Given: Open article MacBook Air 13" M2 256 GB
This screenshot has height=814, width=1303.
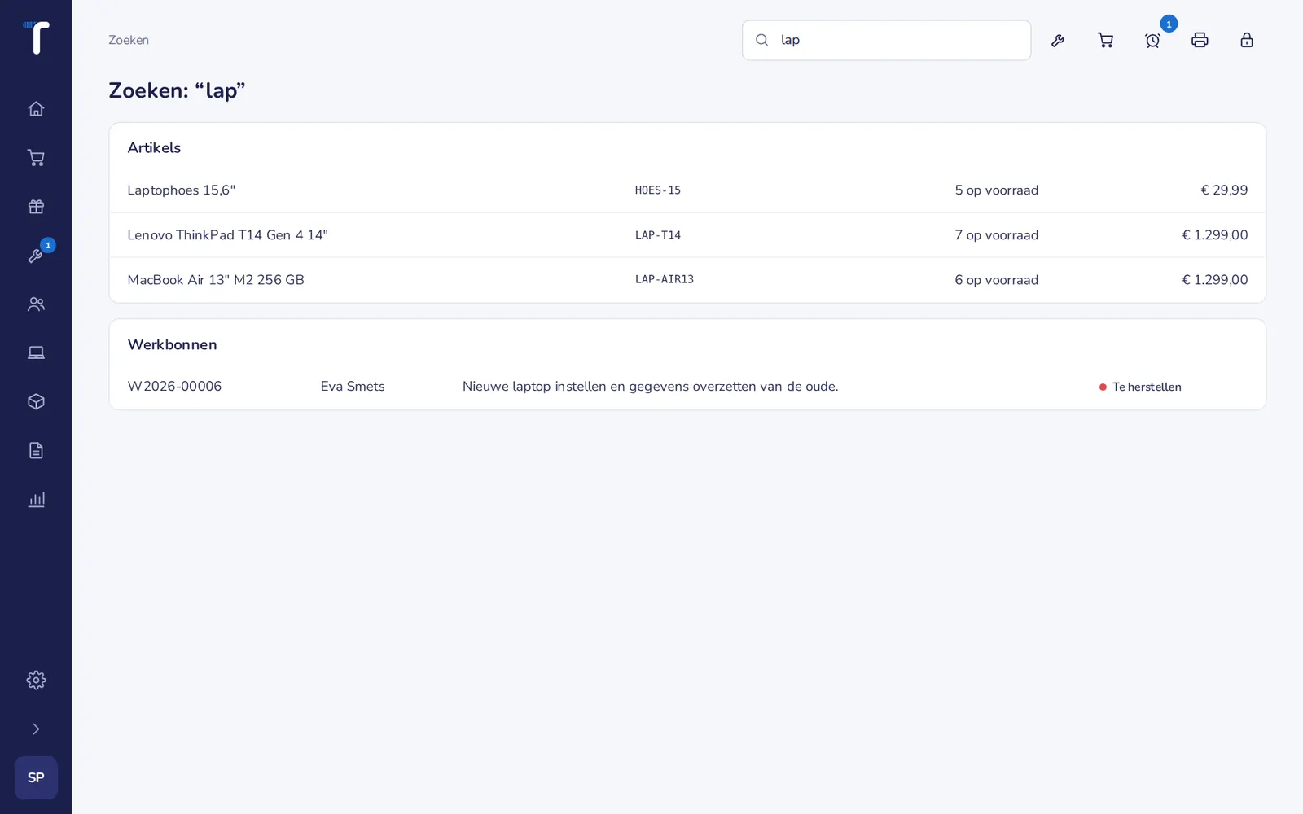Looking at the screenshot, I should [687, 280].
